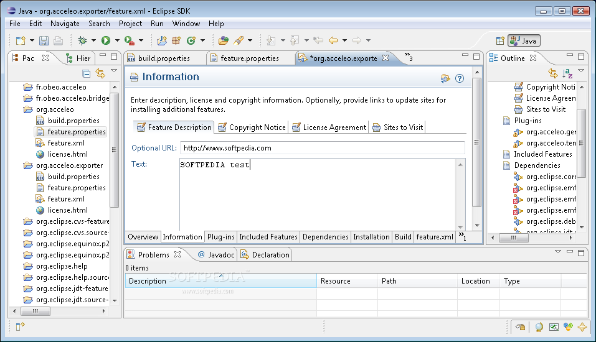
Task: Click the New Java Class icon
Action: [191, 40]
